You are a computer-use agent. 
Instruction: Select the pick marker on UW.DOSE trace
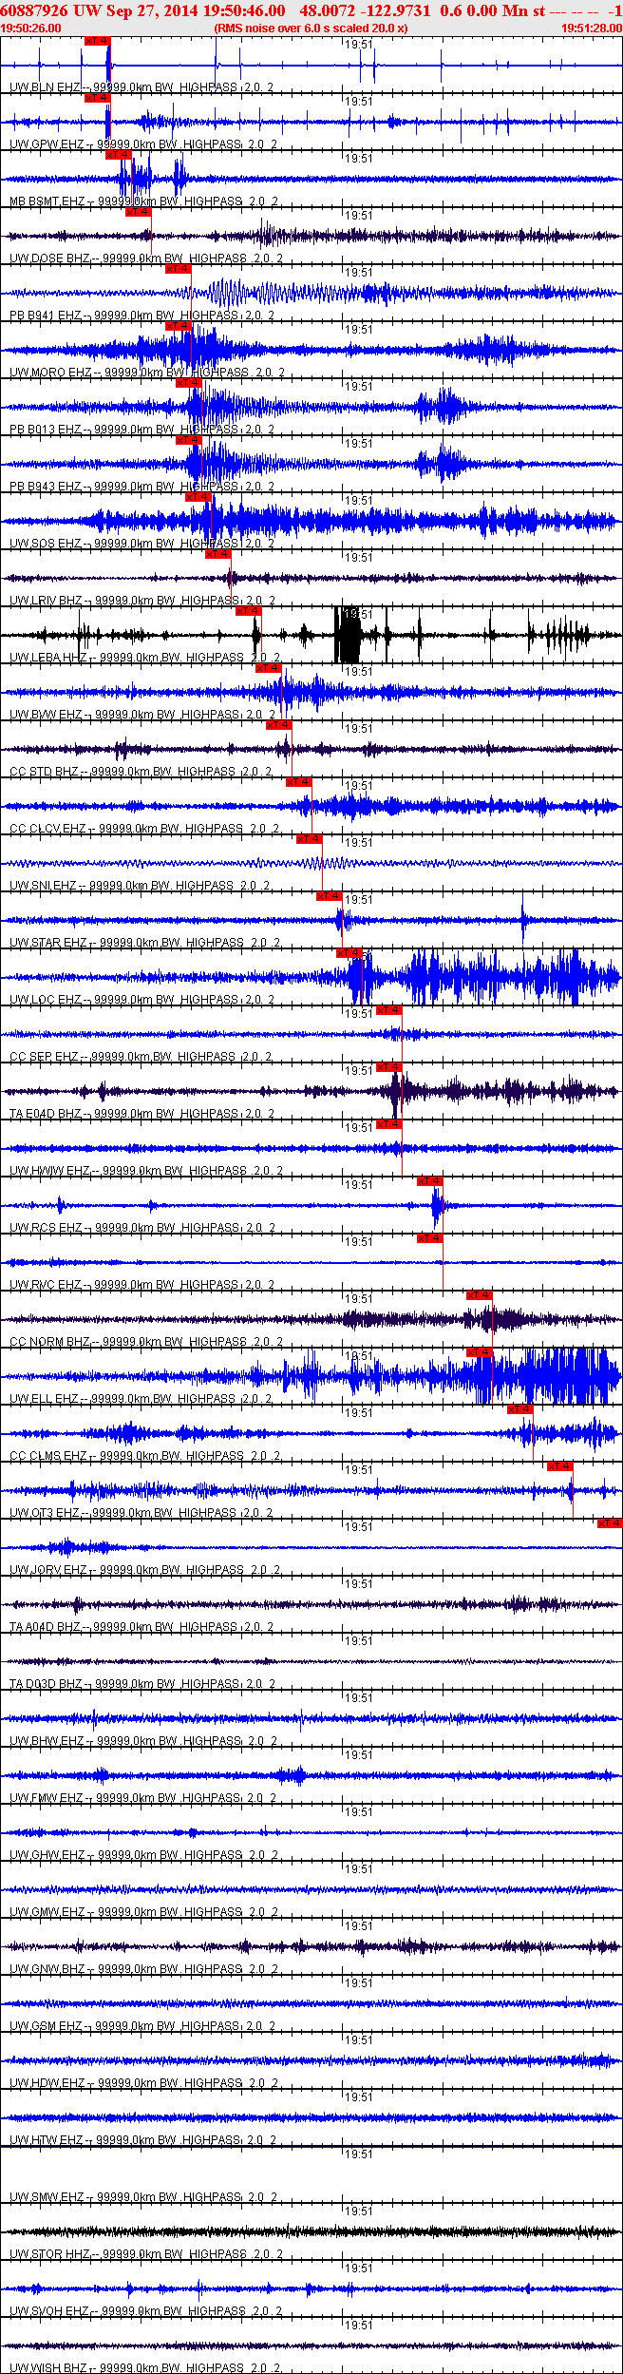point(139,212)
